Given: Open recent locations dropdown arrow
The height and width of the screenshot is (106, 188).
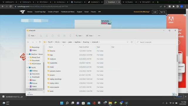Looking at the screenshot, I should [36, 42].
